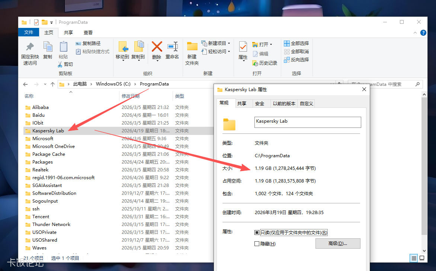Viewport: 436px width, 271px height.
Task: Click 此电脑 in the address bar
Action: pos(80,84)
